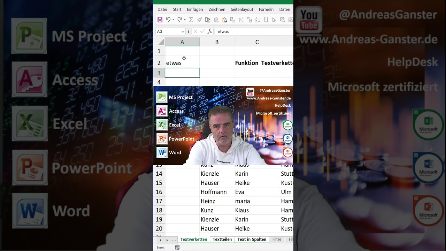Switch to the Textverketten sheet tab

194,239
